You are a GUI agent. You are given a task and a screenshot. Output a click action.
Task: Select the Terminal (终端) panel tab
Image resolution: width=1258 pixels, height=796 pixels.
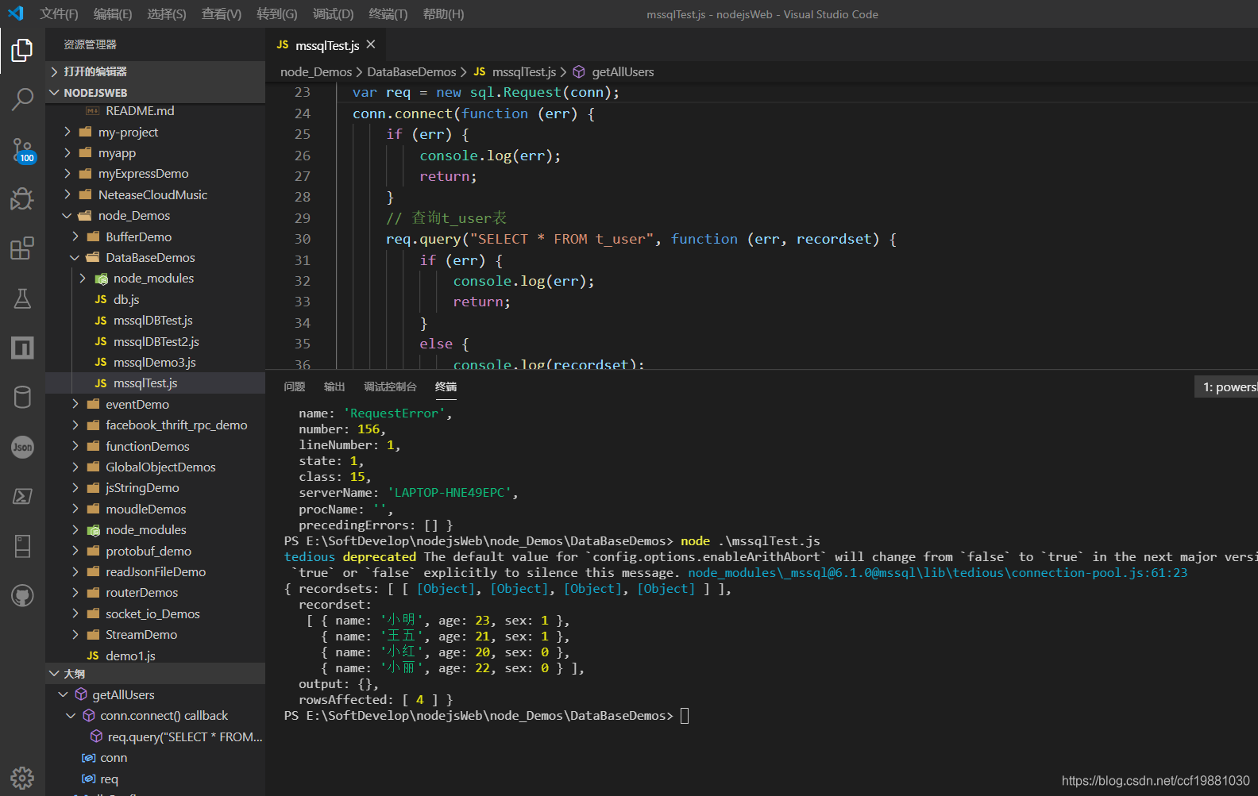click(446, 386)
